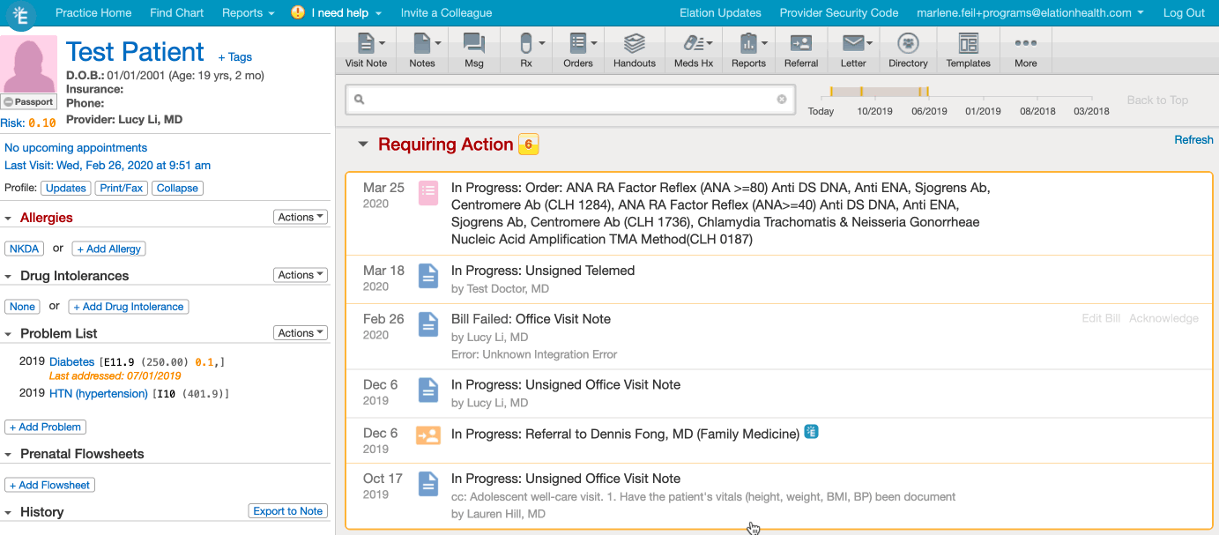Click the Add Allergy button
Screen dimensions: 1219x535
pyautogui.click(x=108, y=249)
